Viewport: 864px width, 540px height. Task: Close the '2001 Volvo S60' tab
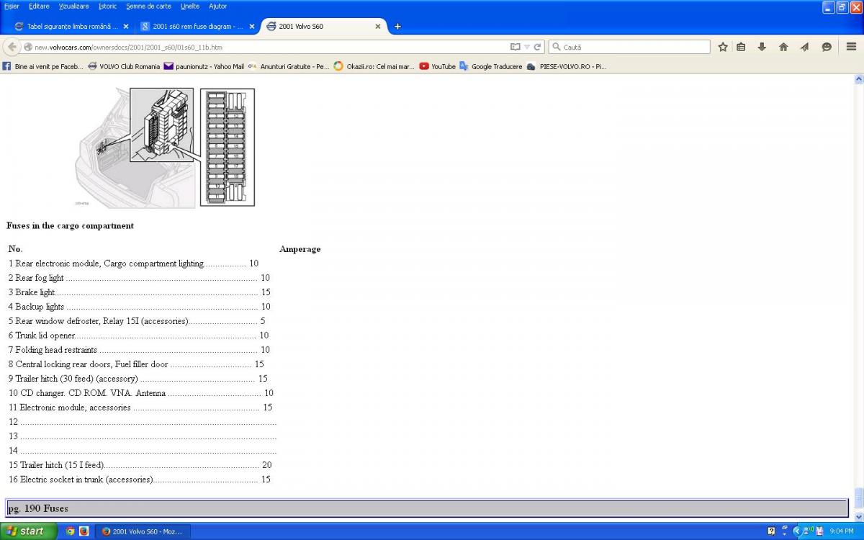click(x=378, y=27)
